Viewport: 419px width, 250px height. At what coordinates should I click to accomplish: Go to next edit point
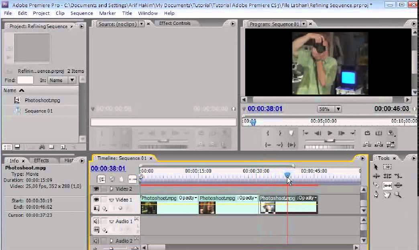[353, 133]
